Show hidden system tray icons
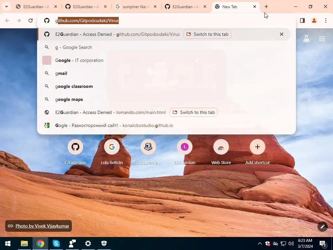 point(260,243)
